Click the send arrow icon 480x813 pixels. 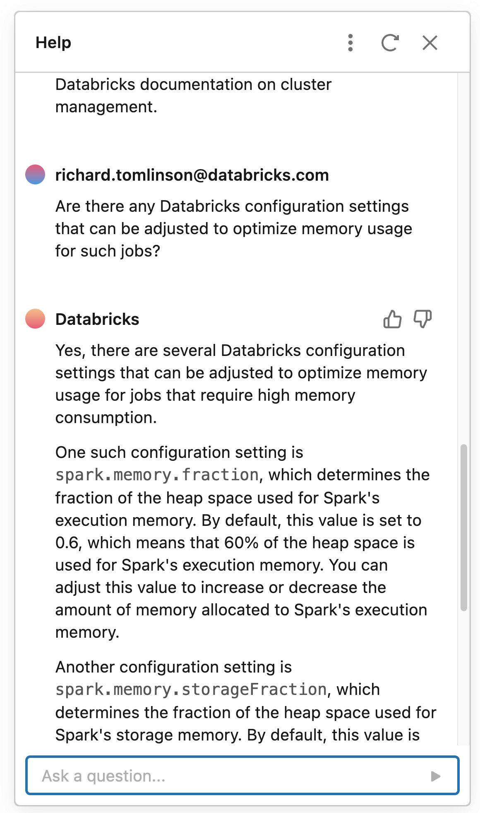click(x=435, y=776)
